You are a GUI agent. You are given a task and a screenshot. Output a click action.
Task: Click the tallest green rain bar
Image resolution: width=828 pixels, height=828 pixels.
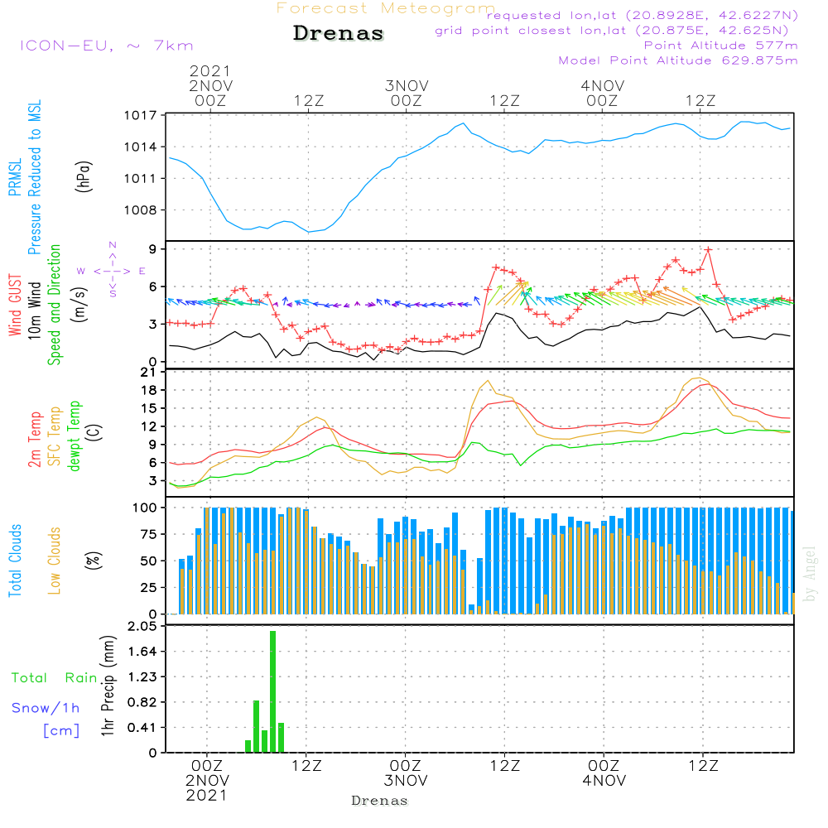coord(272,691)
